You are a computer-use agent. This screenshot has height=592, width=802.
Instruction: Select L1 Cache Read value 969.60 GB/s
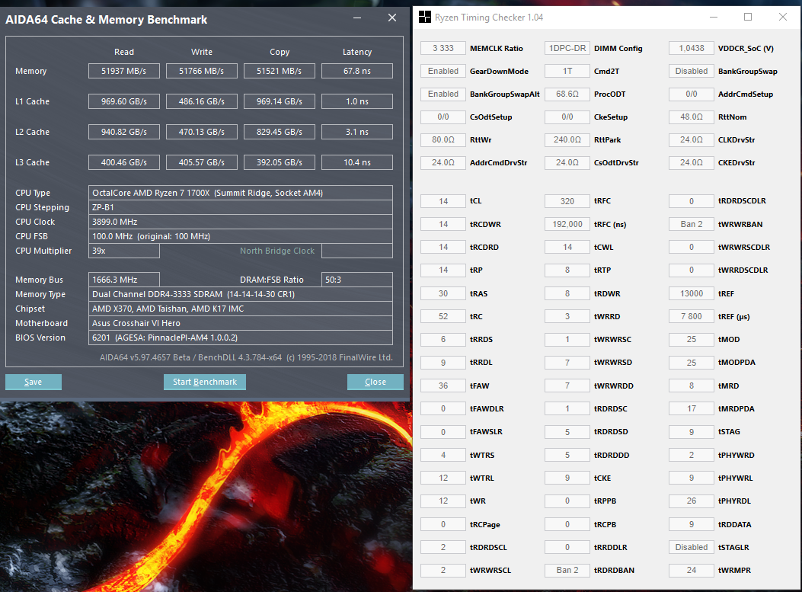[124, 101]
